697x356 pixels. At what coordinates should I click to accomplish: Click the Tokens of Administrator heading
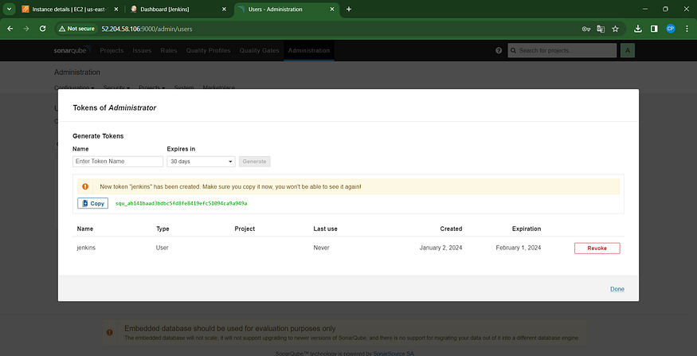click(x=114, y=108)
